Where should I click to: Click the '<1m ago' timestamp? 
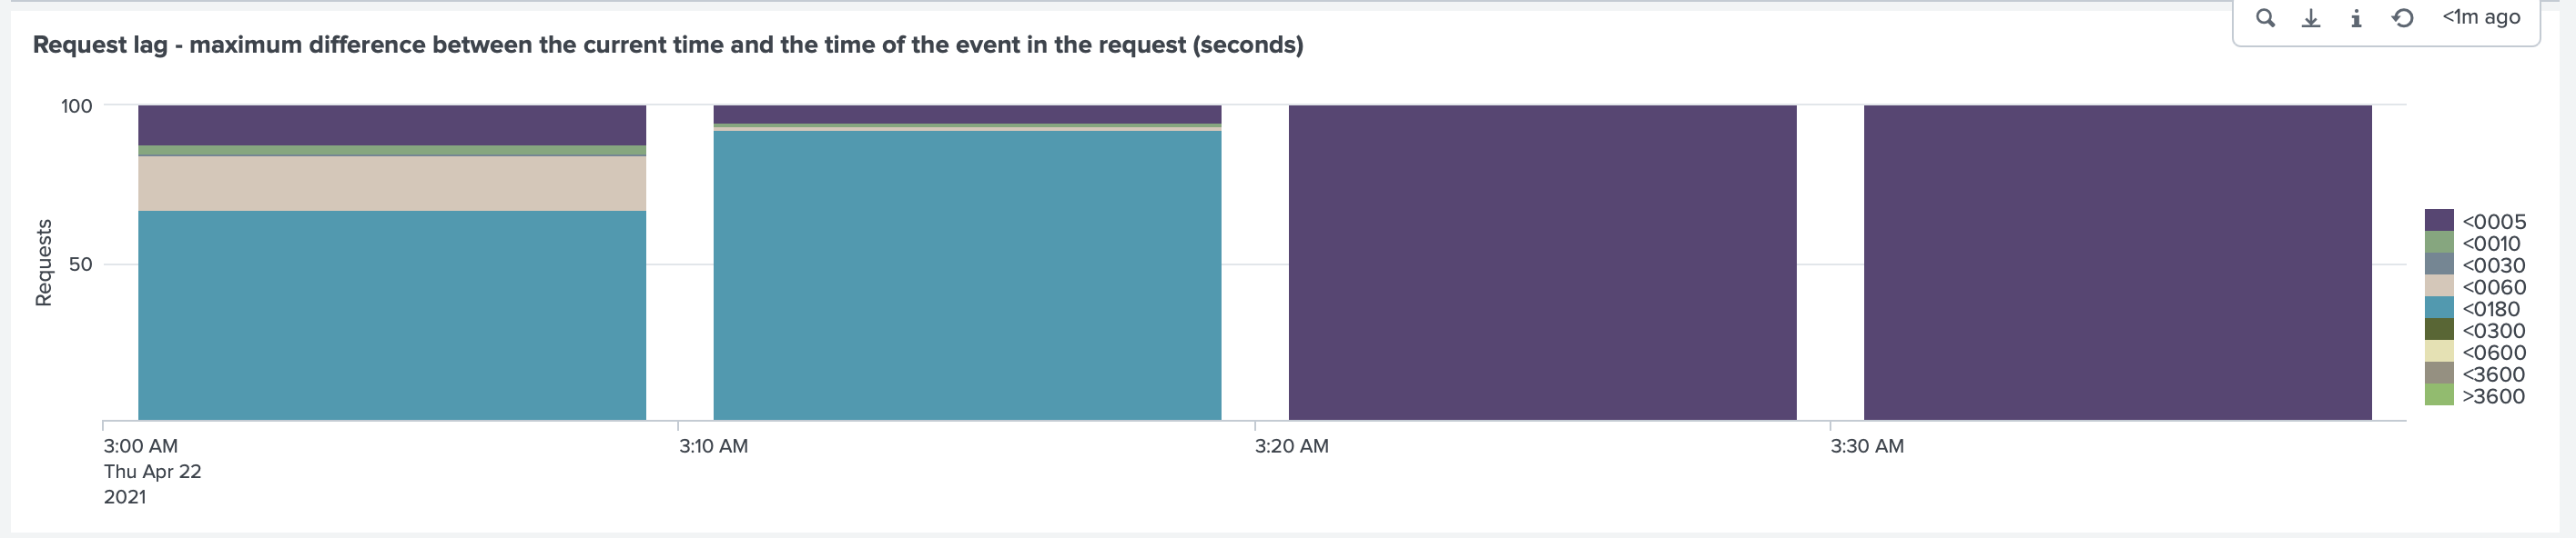[x=2481, y=17]
